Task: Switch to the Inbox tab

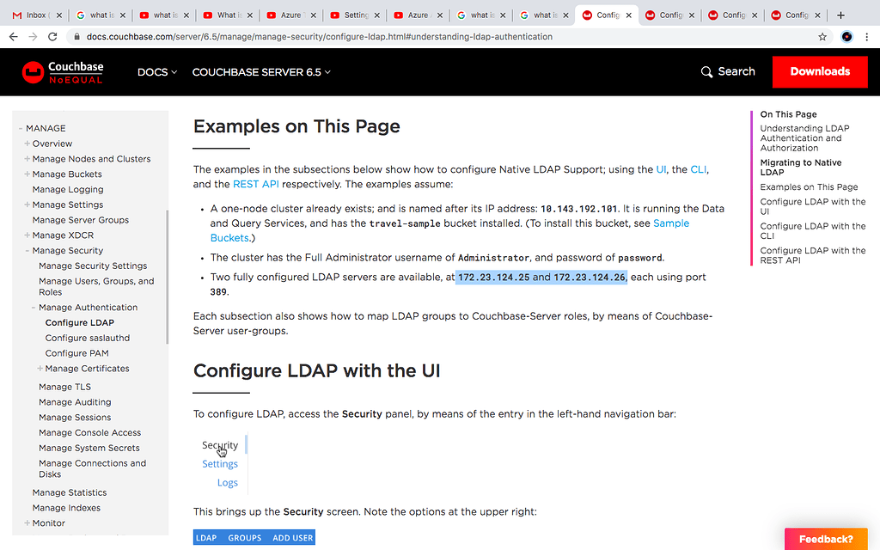Action: click(39, 15)
